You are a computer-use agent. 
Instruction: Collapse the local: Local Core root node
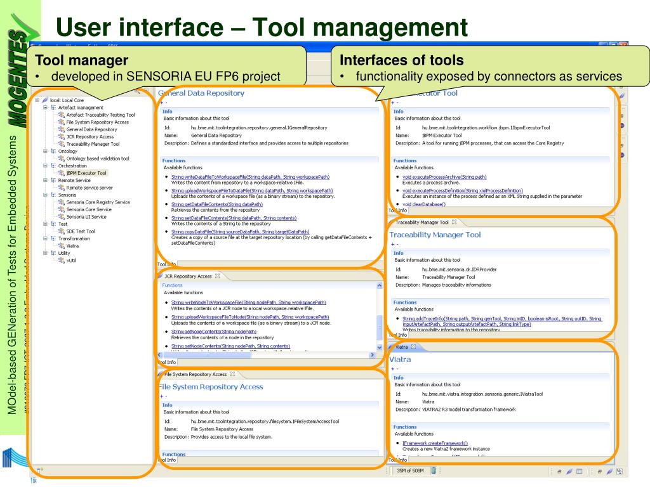(x=37, y=100)
